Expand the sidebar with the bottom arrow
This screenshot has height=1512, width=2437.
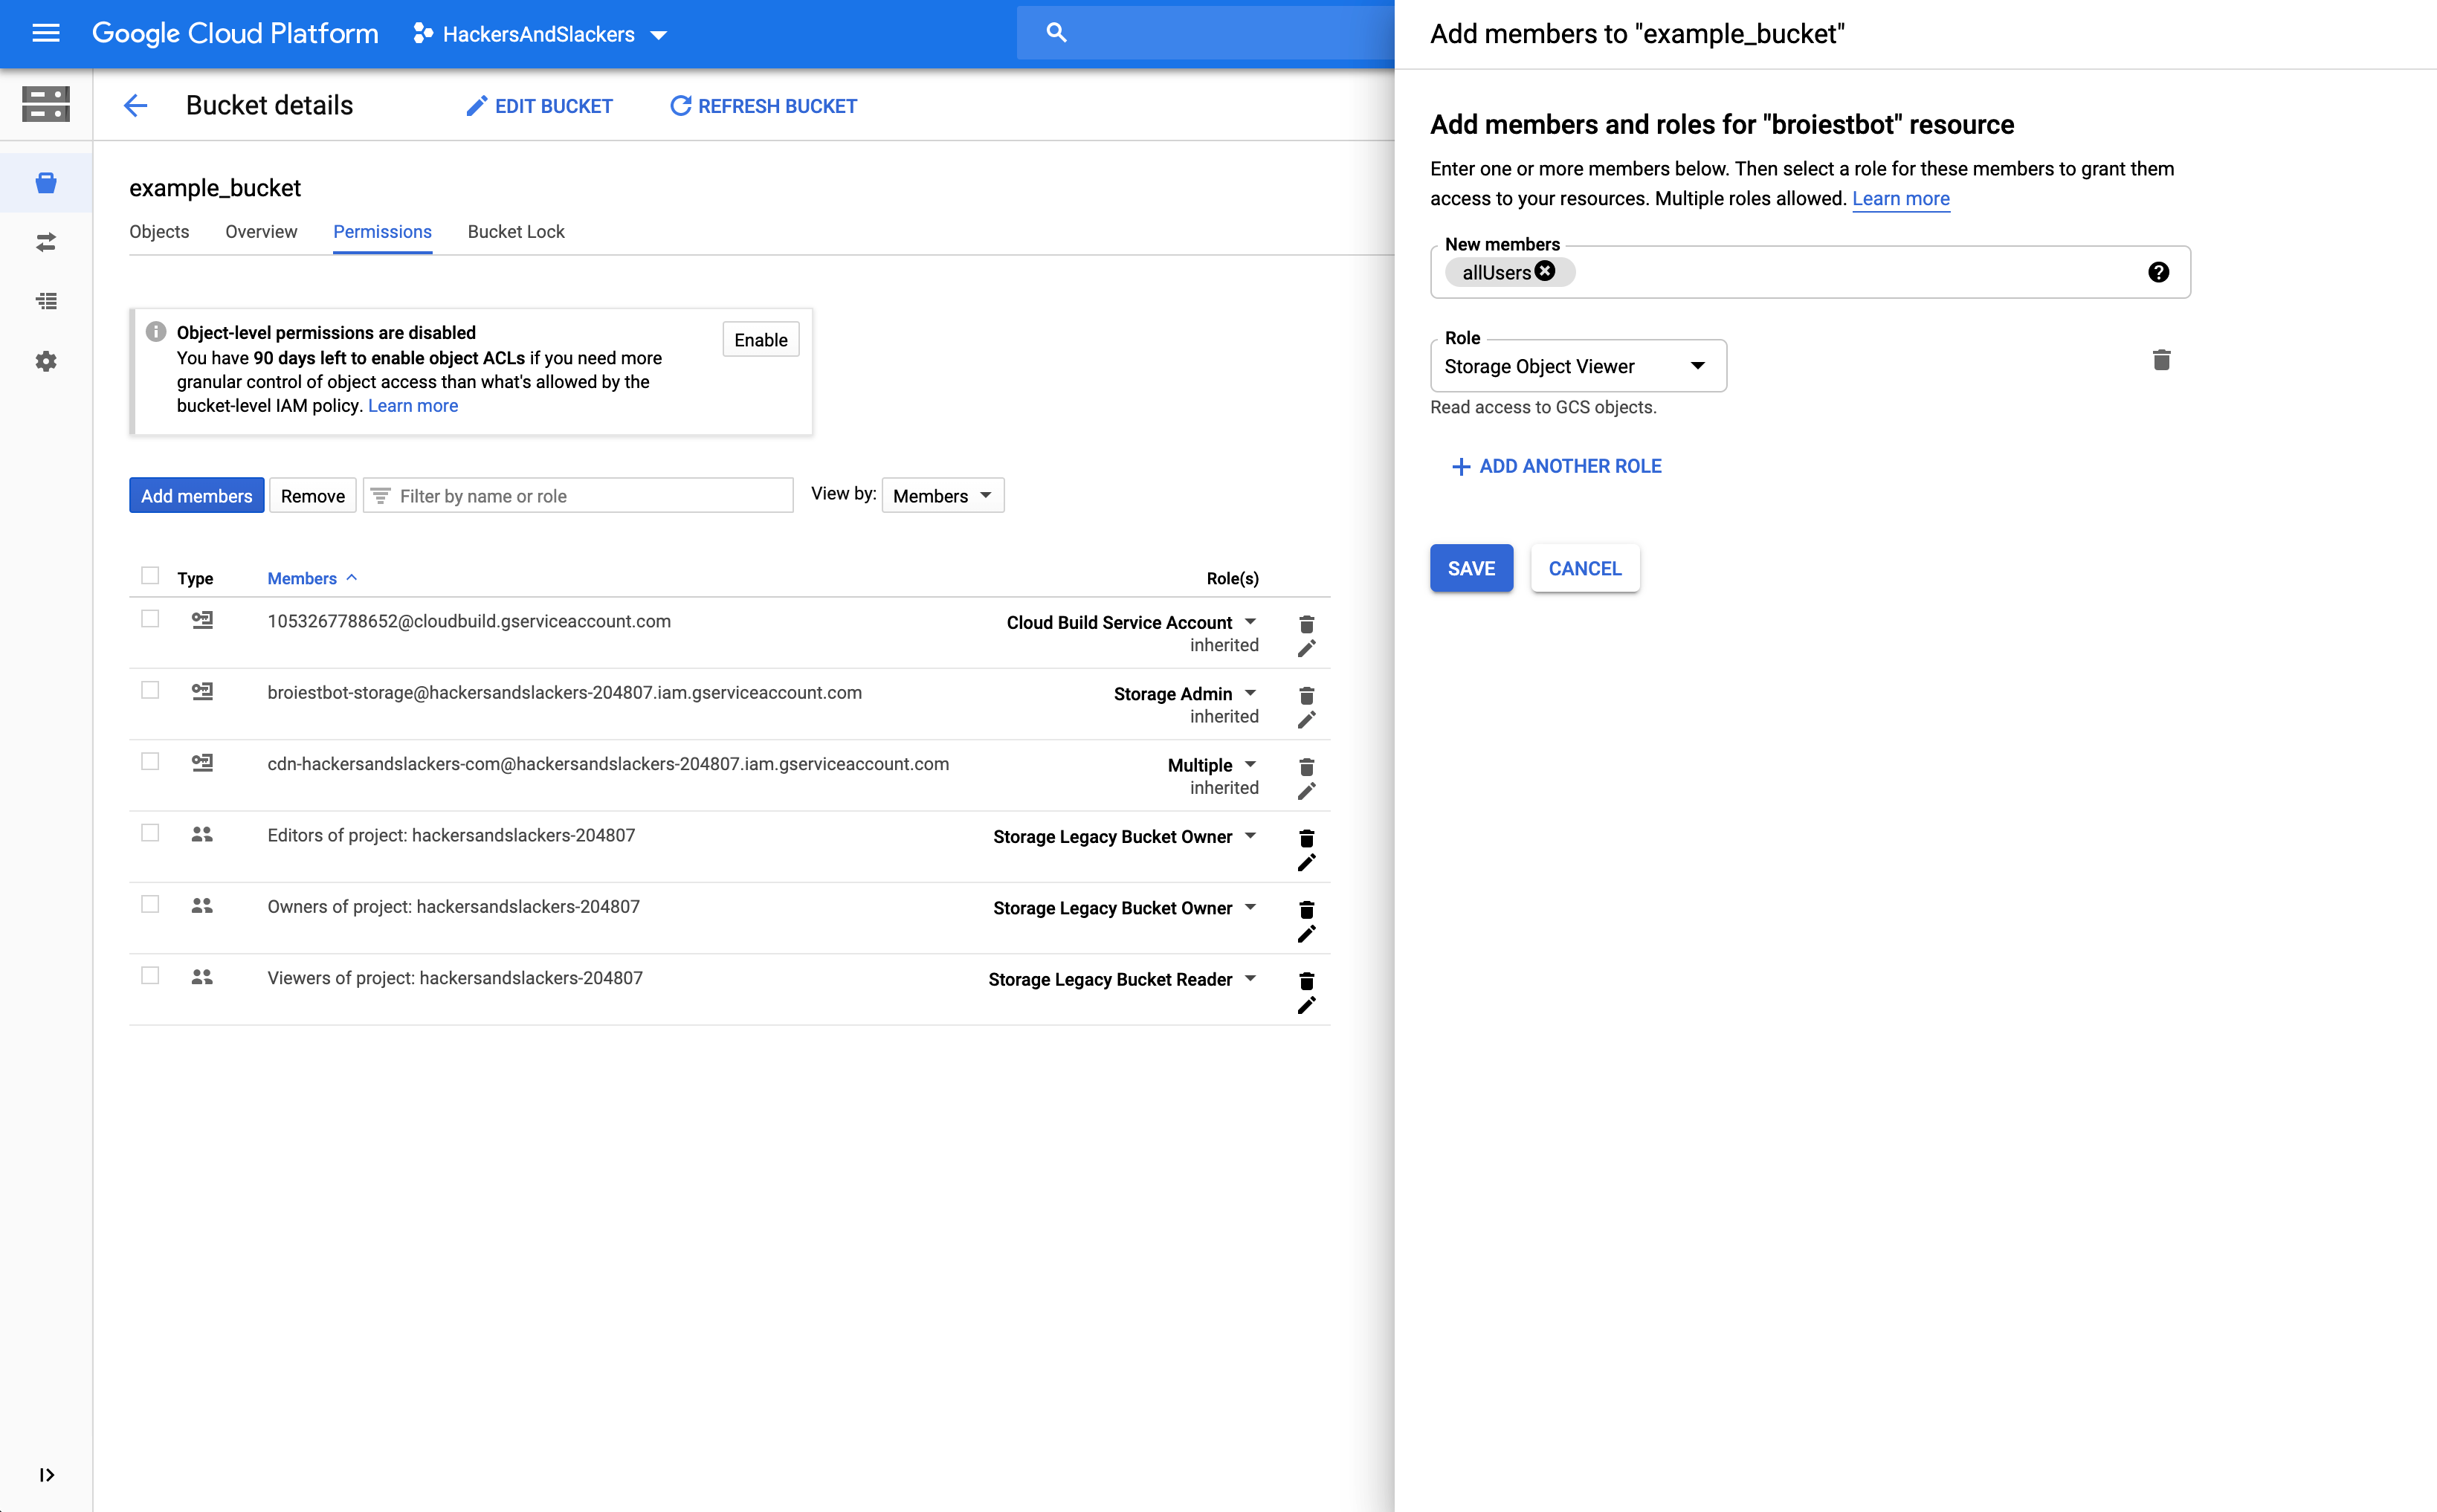(x=46, y=1475)
